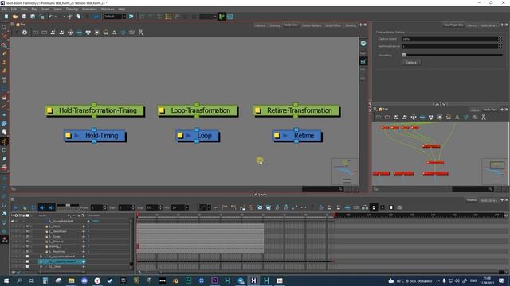
Task: Click the yellow frame icon in top toolbar
Action: pyautogui.click(x=168, y=16)
